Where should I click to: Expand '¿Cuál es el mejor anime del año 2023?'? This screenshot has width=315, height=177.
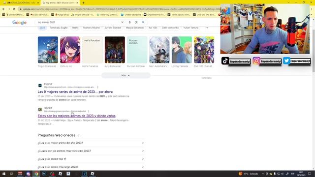[x=91, y=143]
